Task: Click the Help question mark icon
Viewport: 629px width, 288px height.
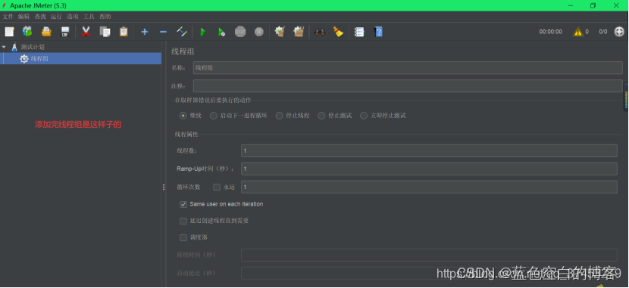Action: (x=378, y=32)
